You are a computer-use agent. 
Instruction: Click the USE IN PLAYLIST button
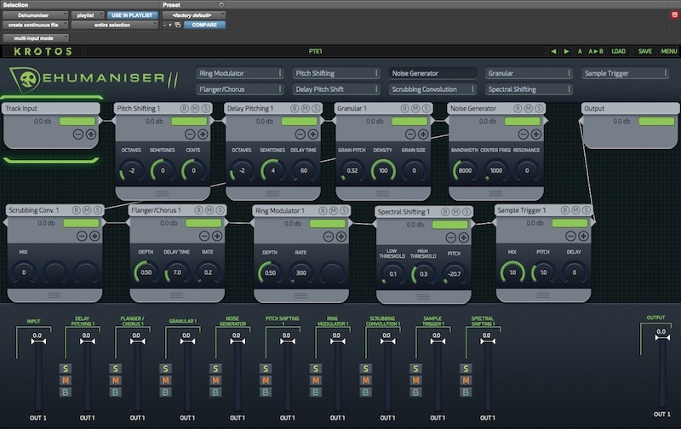click(x=132, y=15)
